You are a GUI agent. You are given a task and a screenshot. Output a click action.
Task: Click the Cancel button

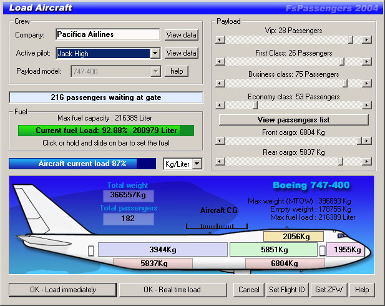point(249,290)
